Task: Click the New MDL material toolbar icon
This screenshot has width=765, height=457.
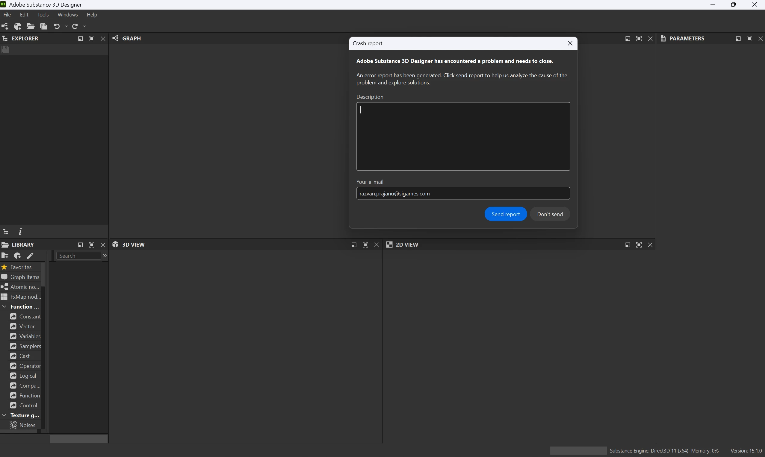Action: [18, 26]
